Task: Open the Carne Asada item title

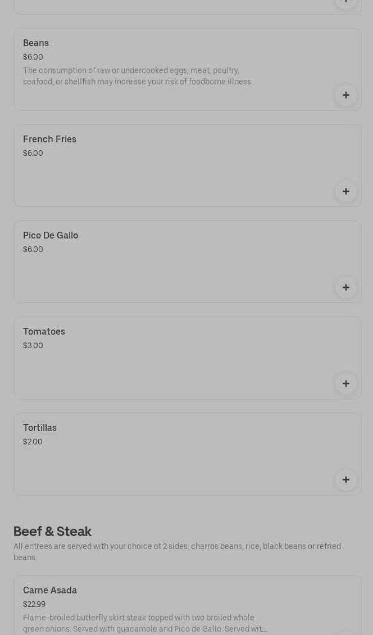Action: (x=50, y=590)
